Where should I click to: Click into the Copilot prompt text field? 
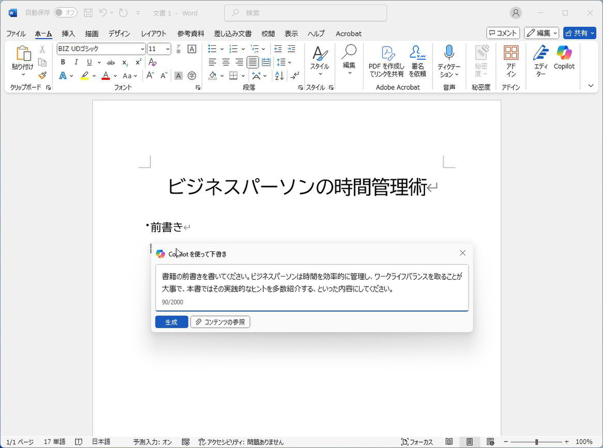pos(312,282)
